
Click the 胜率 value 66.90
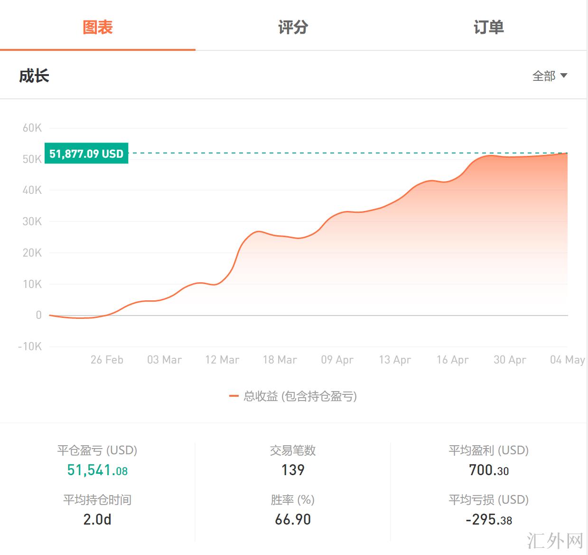tap(293, 519)
